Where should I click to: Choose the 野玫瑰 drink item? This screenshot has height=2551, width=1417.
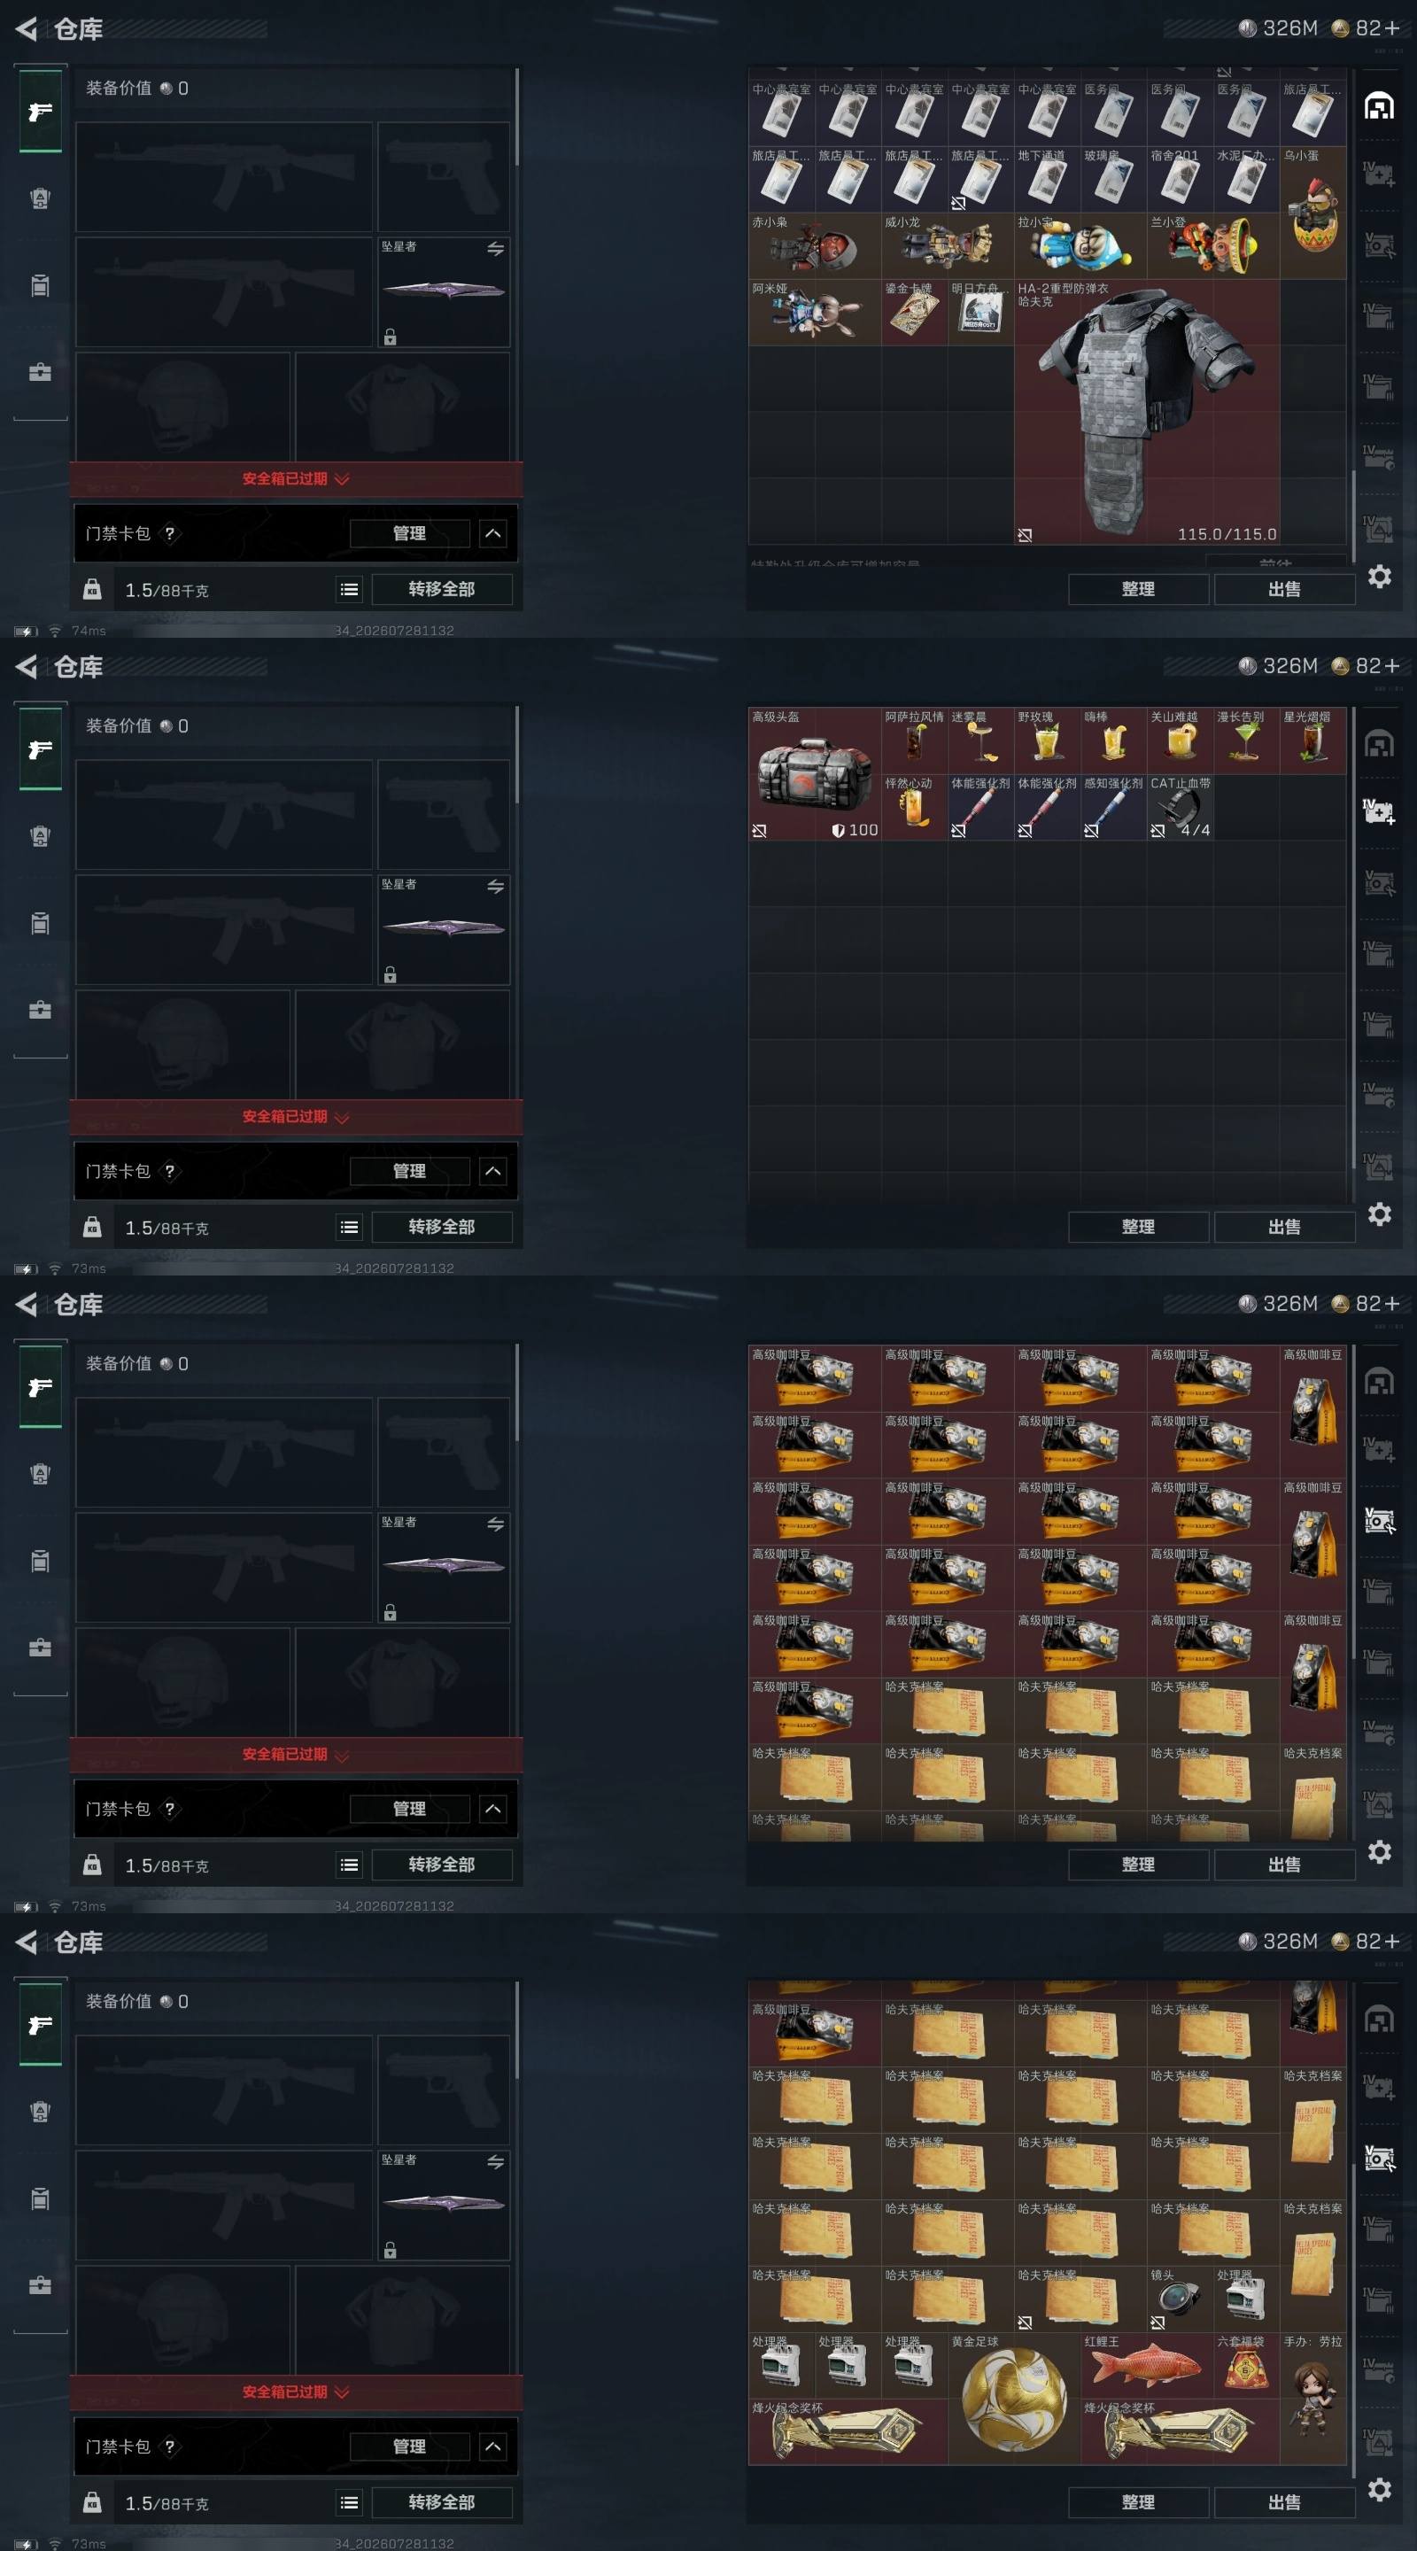point(1048,740)
